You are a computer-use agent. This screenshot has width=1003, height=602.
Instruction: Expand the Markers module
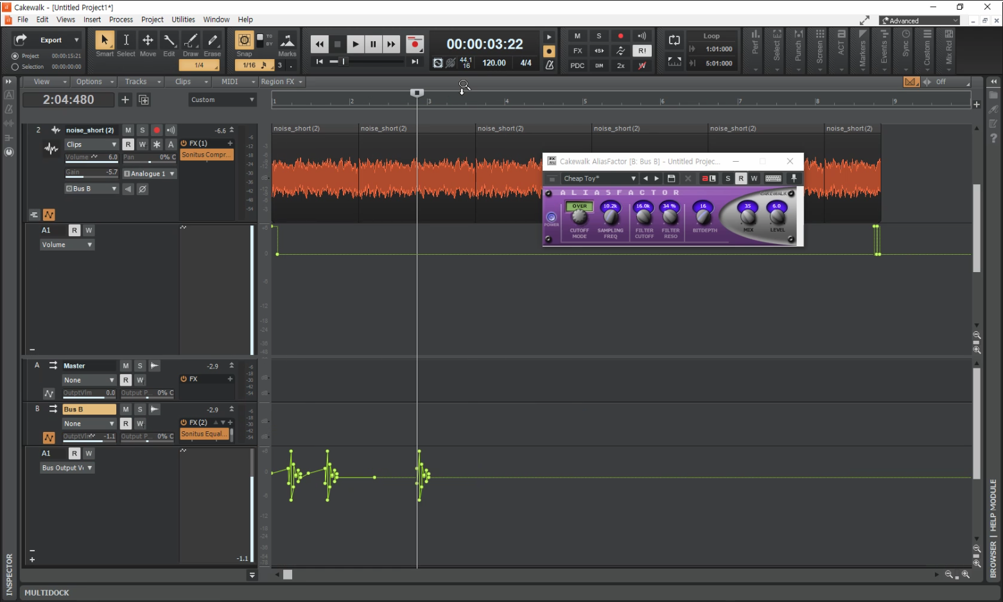[x=862, y=50]
